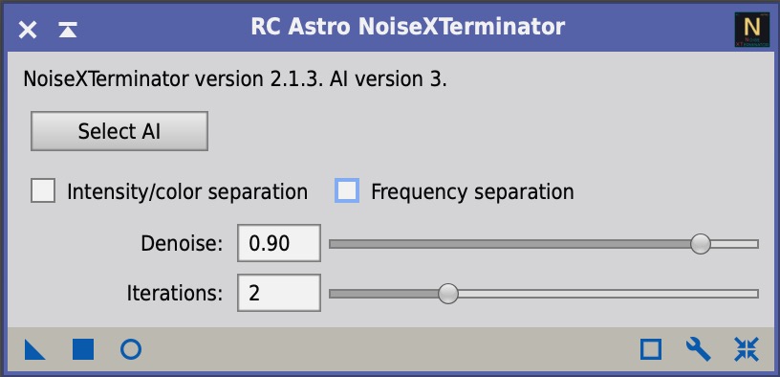The image size is (780, 377).
Task: Open preferences with the wrench icon
Action: tap(699, 349)
